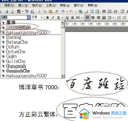Open the 格式(O) menu
The height and width of the screenshot is (121, 128).
point(37,6)
